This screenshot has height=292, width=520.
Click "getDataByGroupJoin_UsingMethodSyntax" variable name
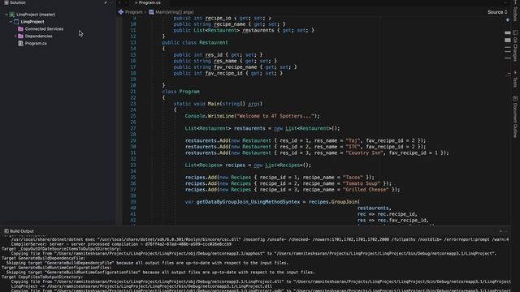[248, 202]
